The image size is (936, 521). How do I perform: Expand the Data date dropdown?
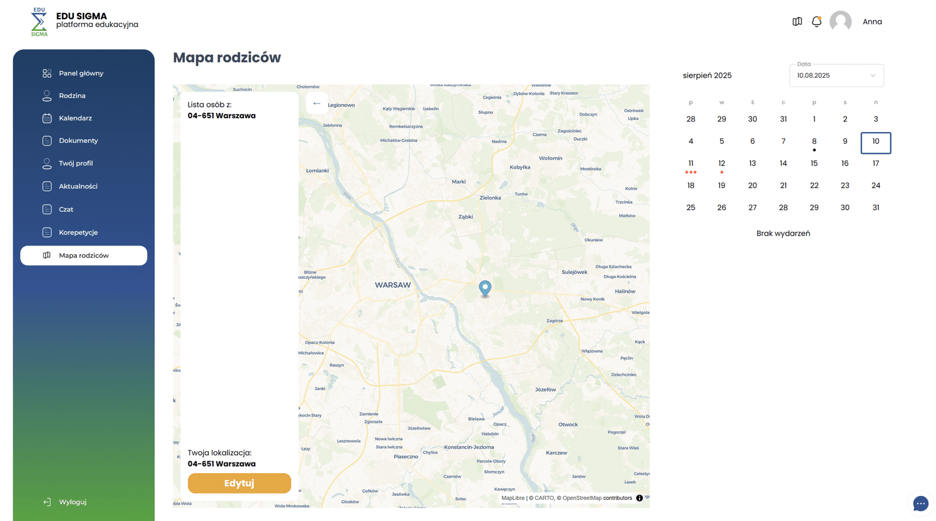[873, 75]
